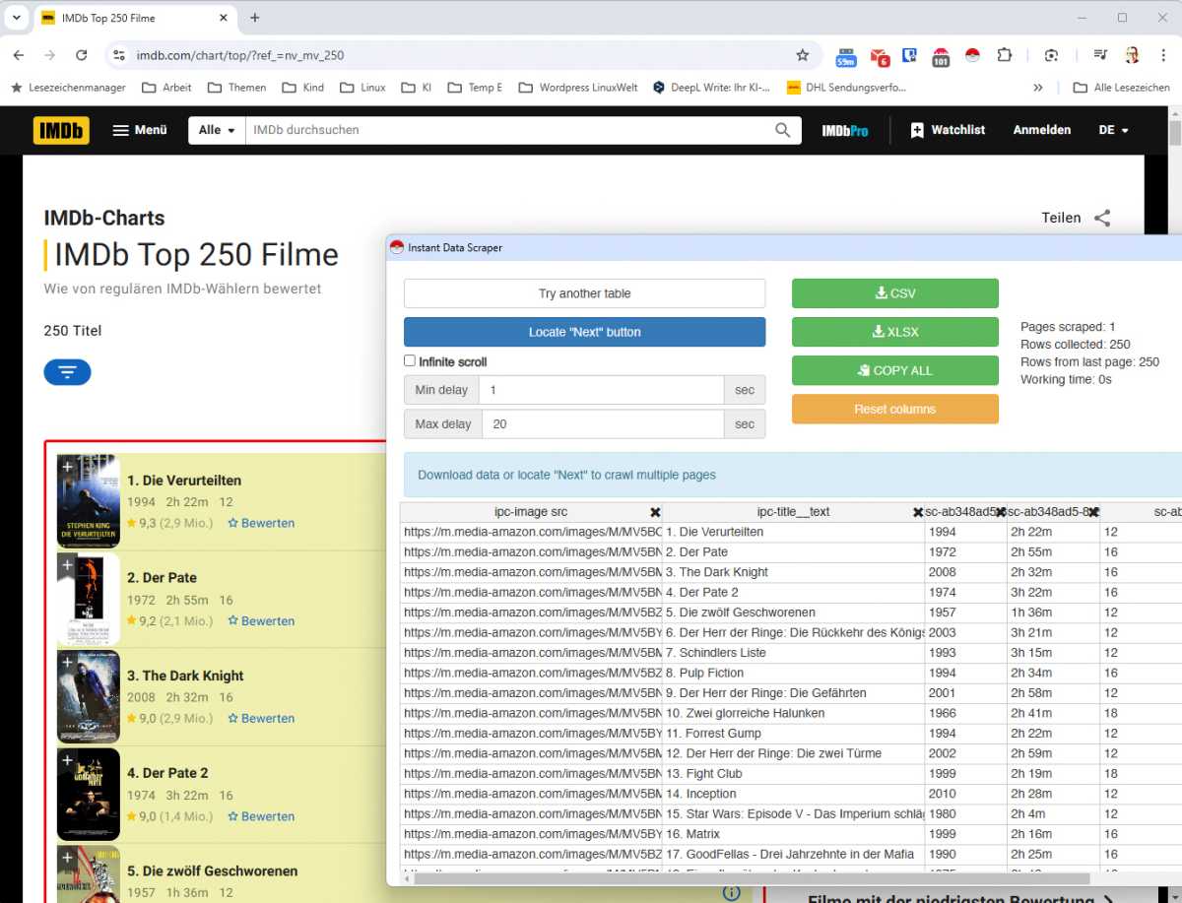The image size is (1182, 903).
Task: Open the Watchlist
Action: point(948,130)
